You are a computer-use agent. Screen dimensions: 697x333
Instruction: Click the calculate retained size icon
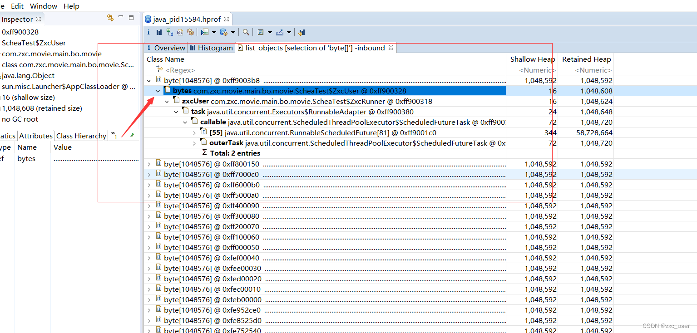[x=261, y=32]
